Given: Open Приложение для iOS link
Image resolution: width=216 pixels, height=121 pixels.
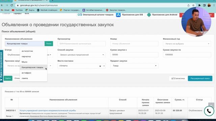Looking at the screenshot, I should (130, 15).
